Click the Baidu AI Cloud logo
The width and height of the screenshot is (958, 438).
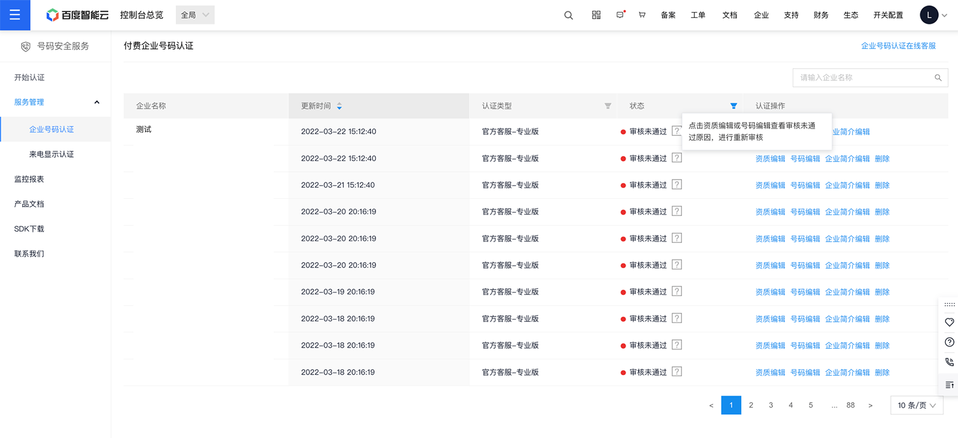78,15
